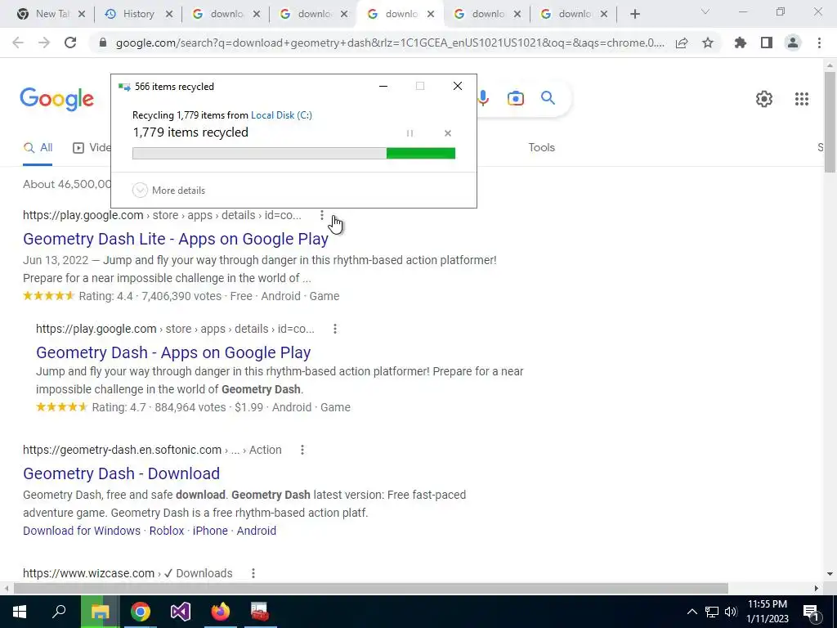This screenshot has width=837, height=628.
Task: Click Local Disk (C:) link in dialog
Action: point(281,115)
